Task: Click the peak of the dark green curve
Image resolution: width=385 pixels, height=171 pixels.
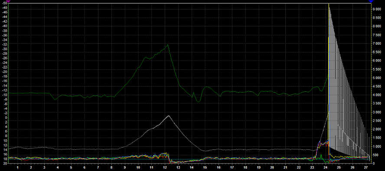Action: (168, 45)
